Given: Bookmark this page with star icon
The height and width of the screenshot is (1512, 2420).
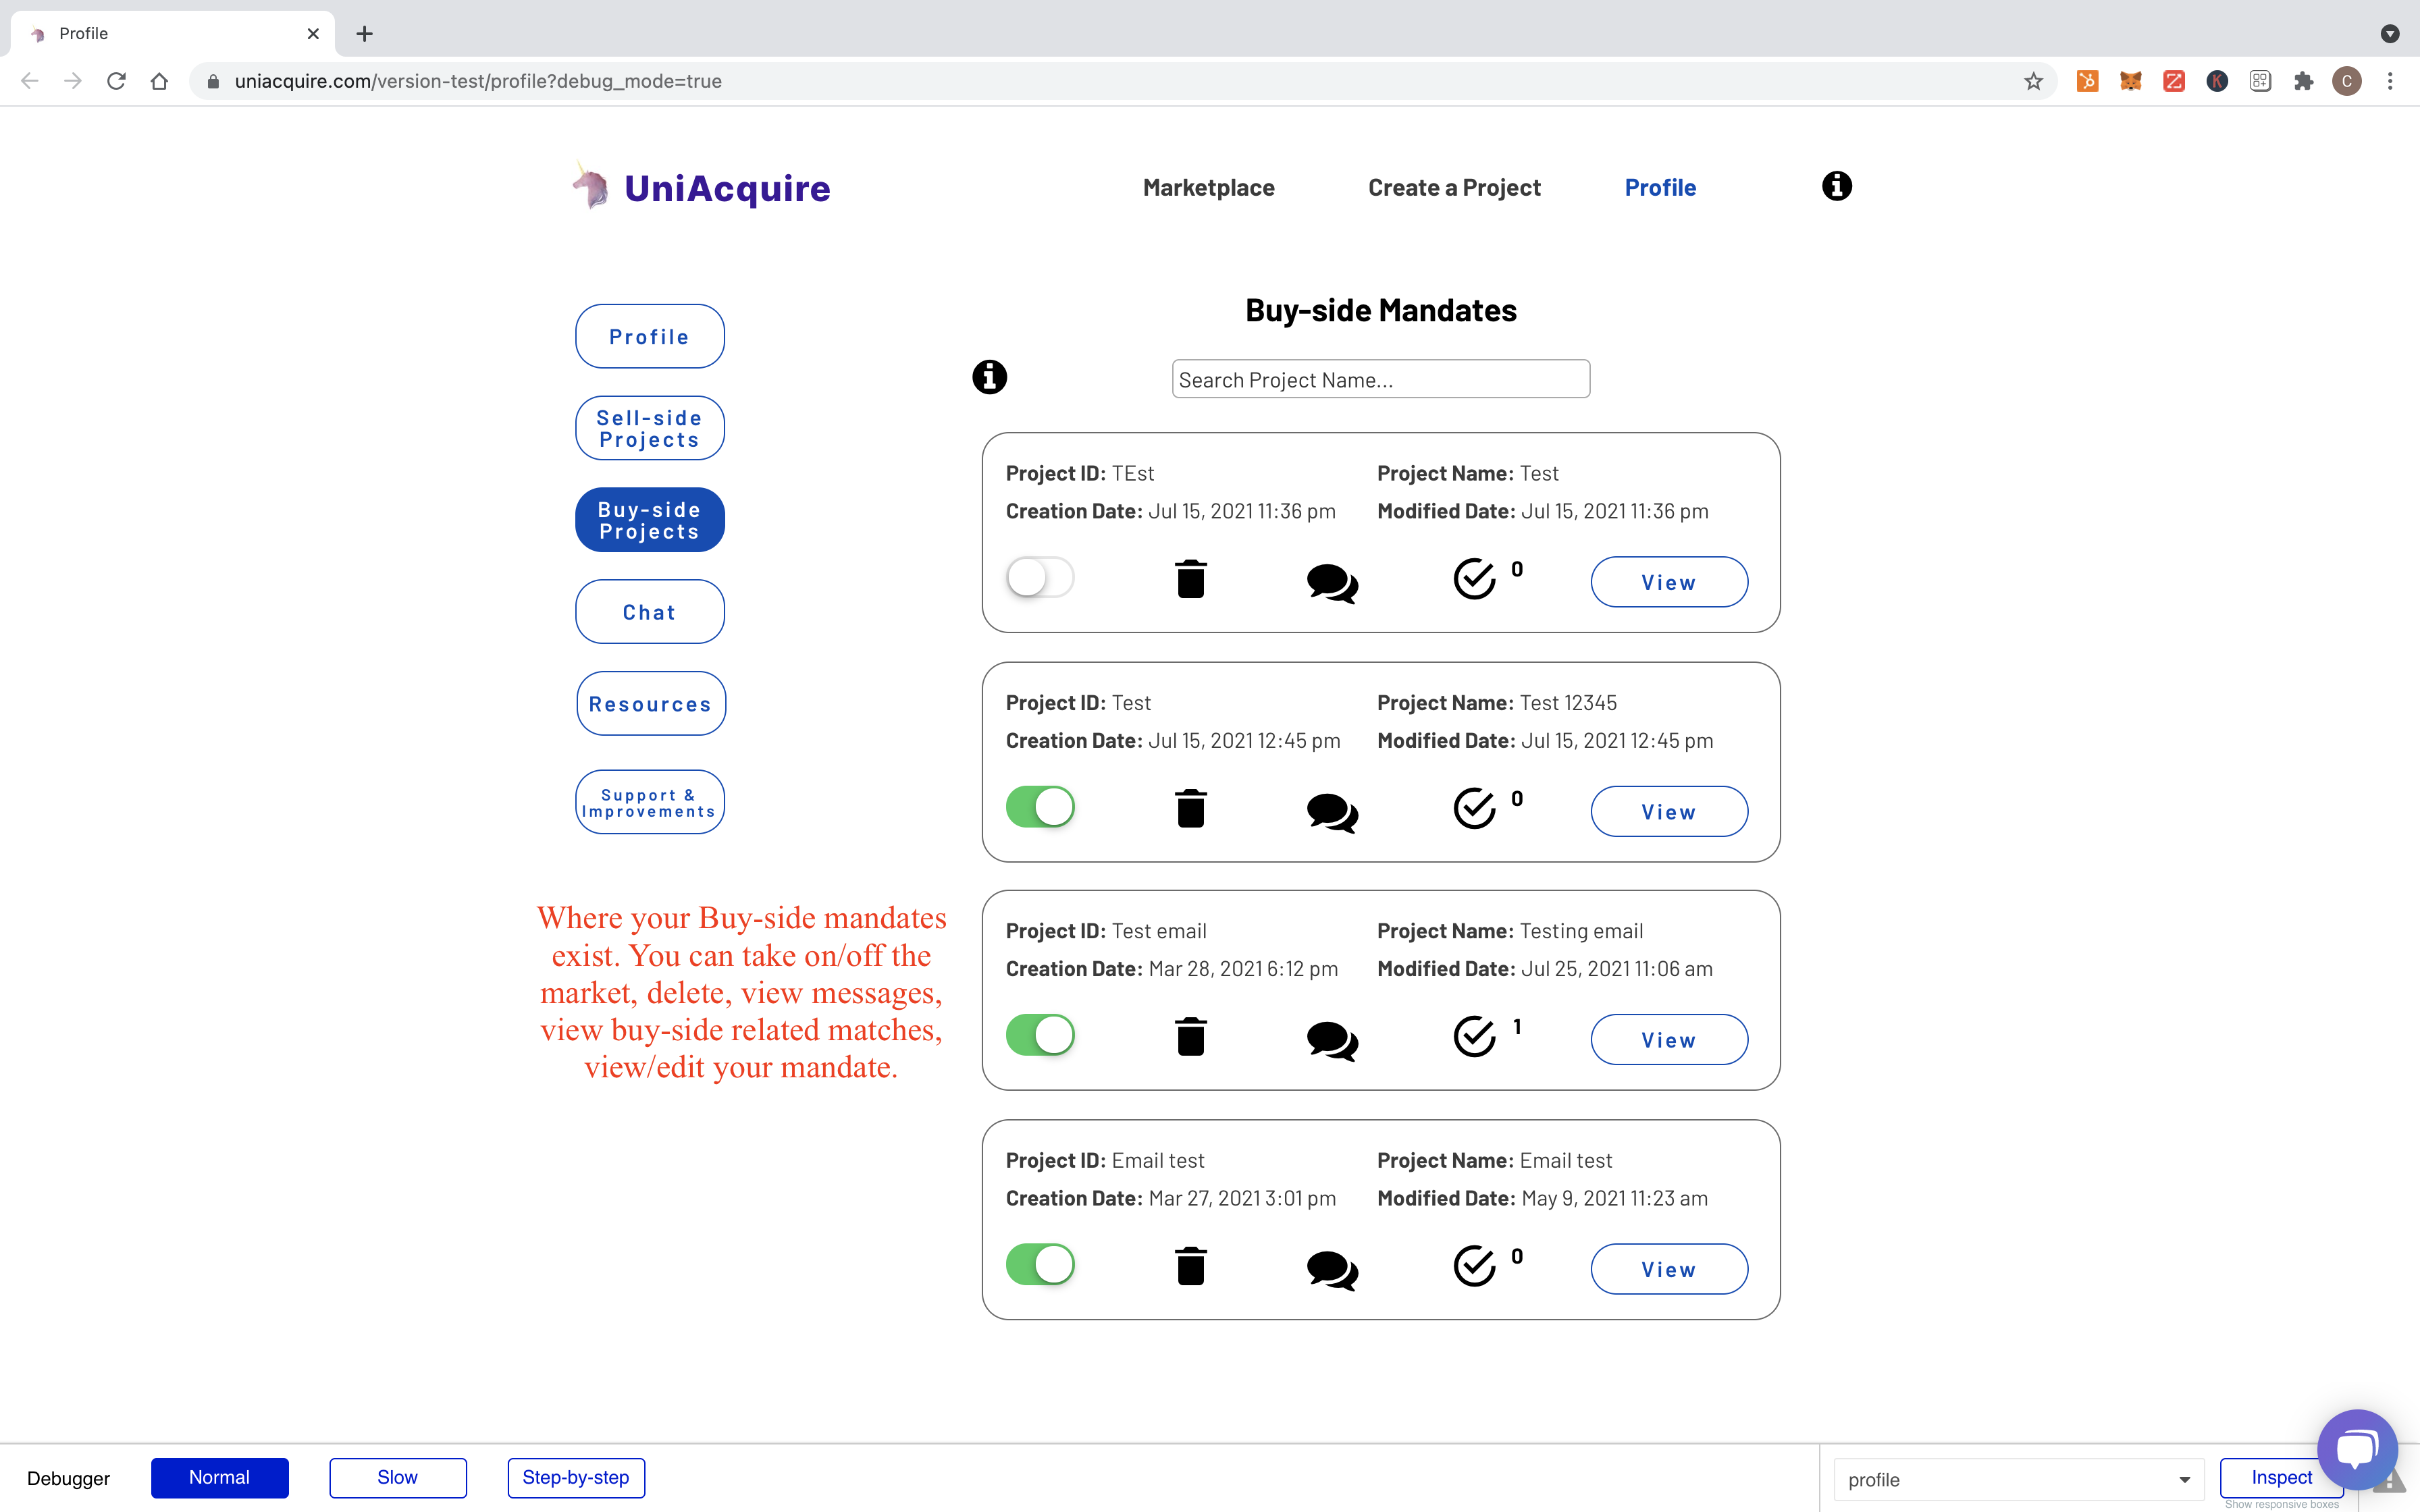Looking at the screenshot, I should click(x=2033, y=81).
